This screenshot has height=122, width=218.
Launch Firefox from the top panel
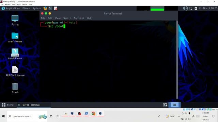[45, 8]
